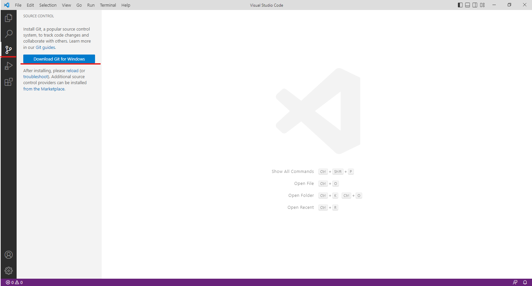Click the 'Open File' shortcut label
Screen dimensions: 532x286
(304, 184)
